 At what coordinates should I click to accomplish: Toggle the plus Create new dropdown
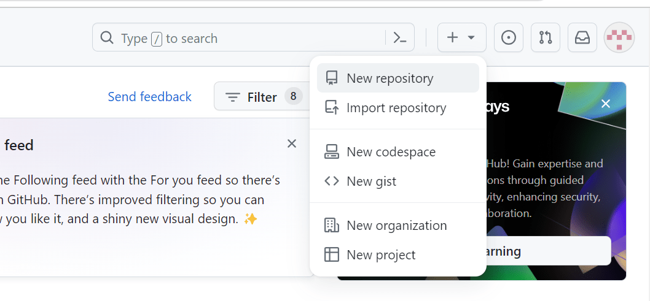click(x=462, y=37)
